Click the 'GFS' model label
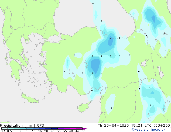The width and height of the screenshot is (171, 132). 40,126
